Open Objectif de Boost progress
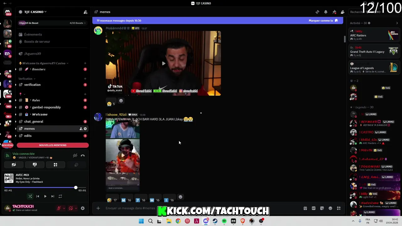 [53, 23]
